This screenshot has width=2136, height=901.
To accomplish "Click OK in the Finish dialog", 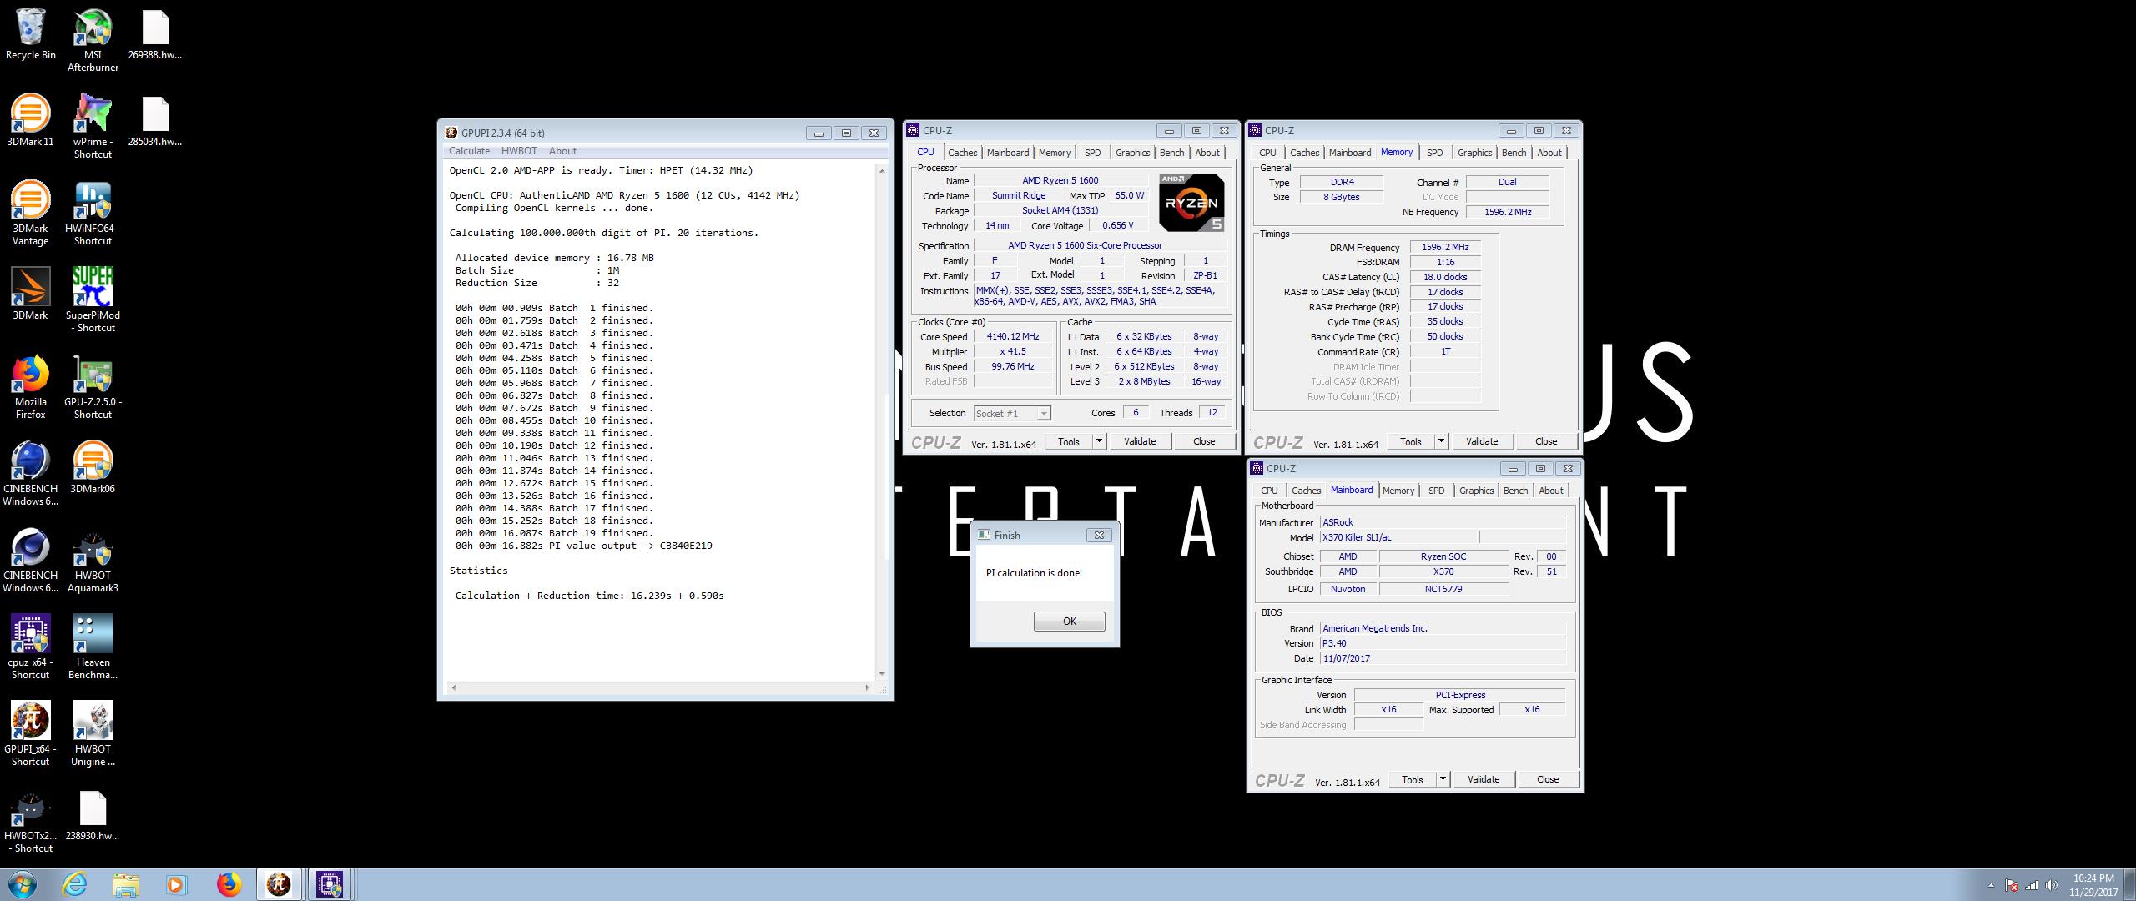I will point(1069,622).
